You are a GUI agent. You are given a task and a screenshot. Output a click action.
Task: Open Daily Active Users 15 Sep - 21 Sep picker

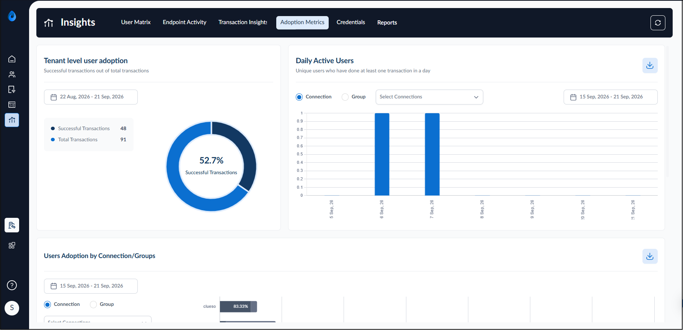click(x=610, y=97)
